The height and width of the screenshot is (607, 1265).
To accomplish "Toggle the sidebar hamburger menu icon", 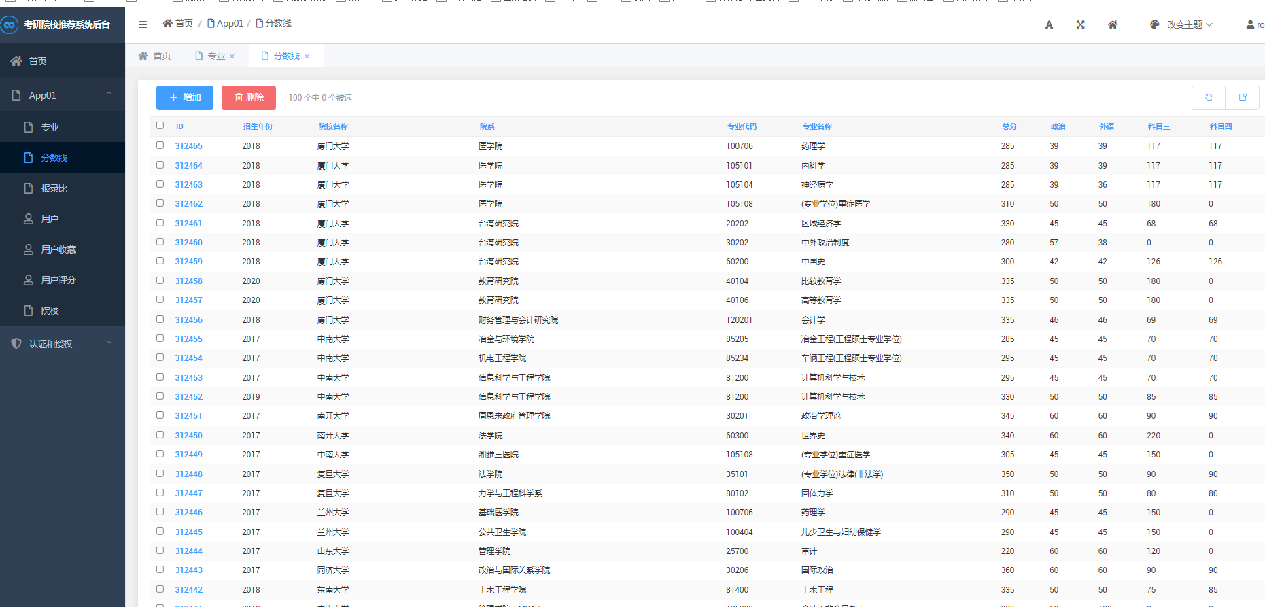I will click(143, 24).
